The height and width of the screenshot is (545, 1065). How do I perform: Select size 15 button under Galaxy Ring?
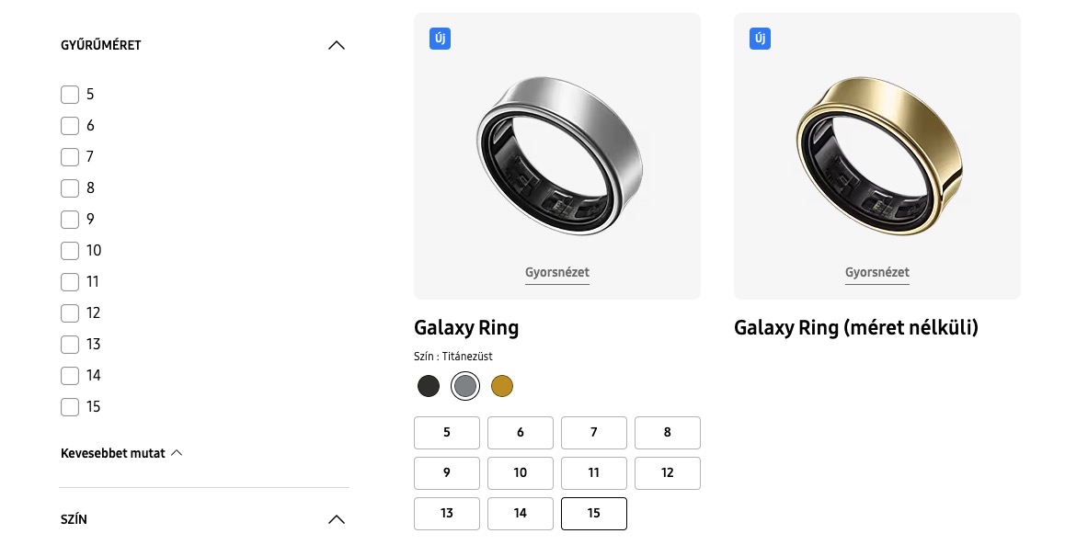point(594,514)
